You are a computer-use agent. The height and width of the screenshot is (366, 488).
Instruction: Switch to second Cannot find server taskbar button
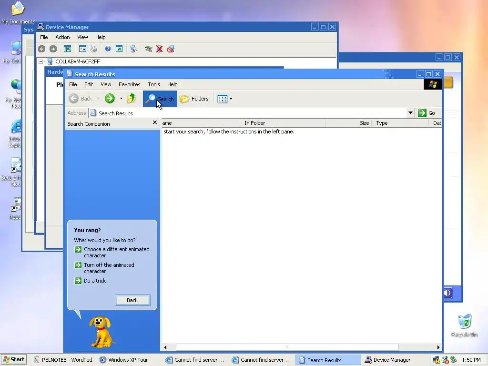point(262,360)
